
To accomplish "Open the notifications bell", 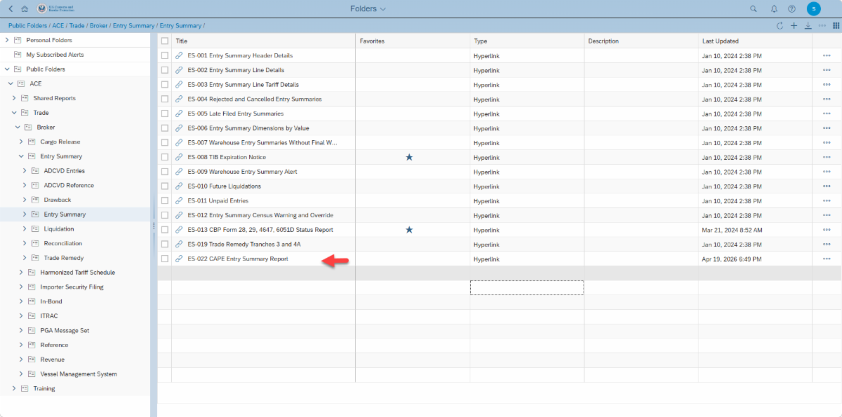I will point(774,9).
